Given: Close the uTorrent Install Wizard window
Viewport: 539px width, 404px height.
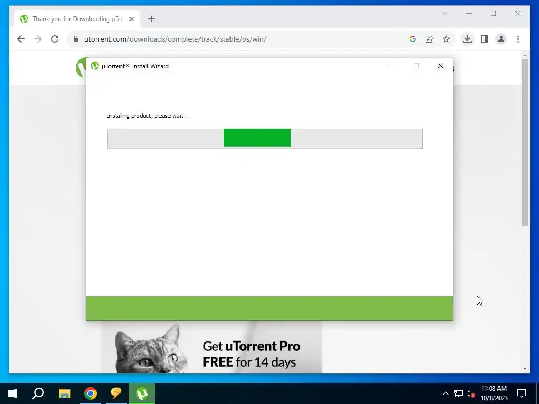Looking at the screenshot, I should pos(441,66).
